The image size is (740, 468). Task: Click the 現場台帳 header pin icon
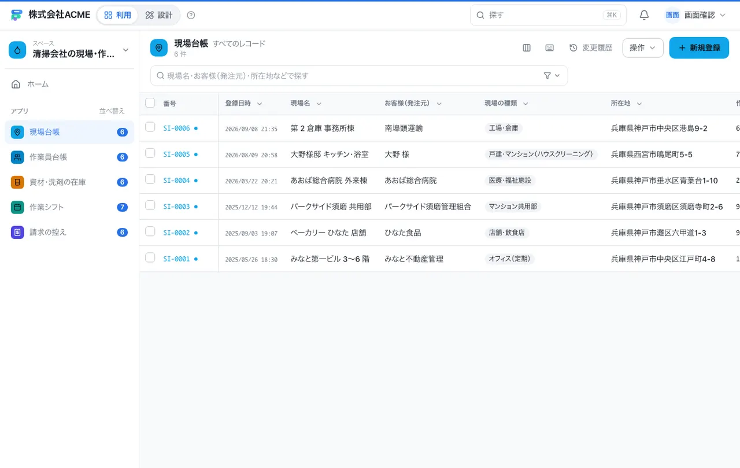159,48
